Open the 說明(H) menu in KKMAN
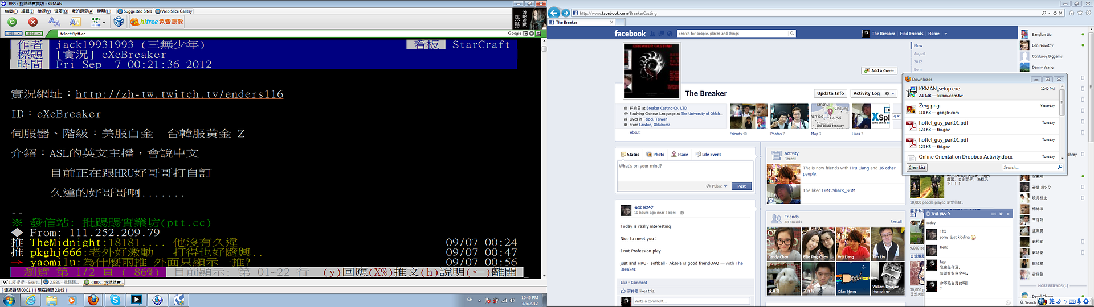 tap(104, 11)
